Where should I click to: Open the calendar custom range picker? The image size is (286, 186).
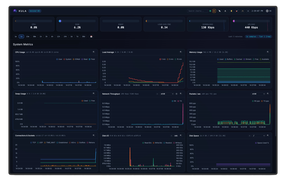tap(91, 36)
